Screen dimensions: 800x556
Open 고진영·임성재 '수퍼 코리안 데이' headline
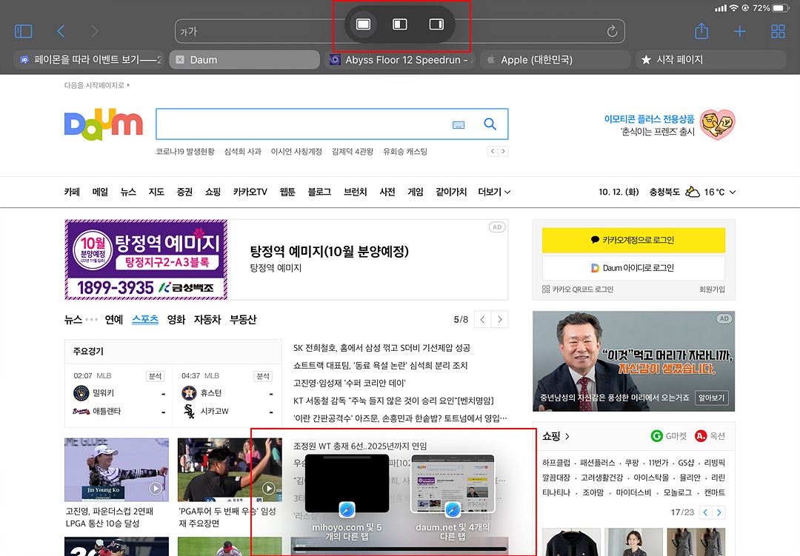[350, 383]
